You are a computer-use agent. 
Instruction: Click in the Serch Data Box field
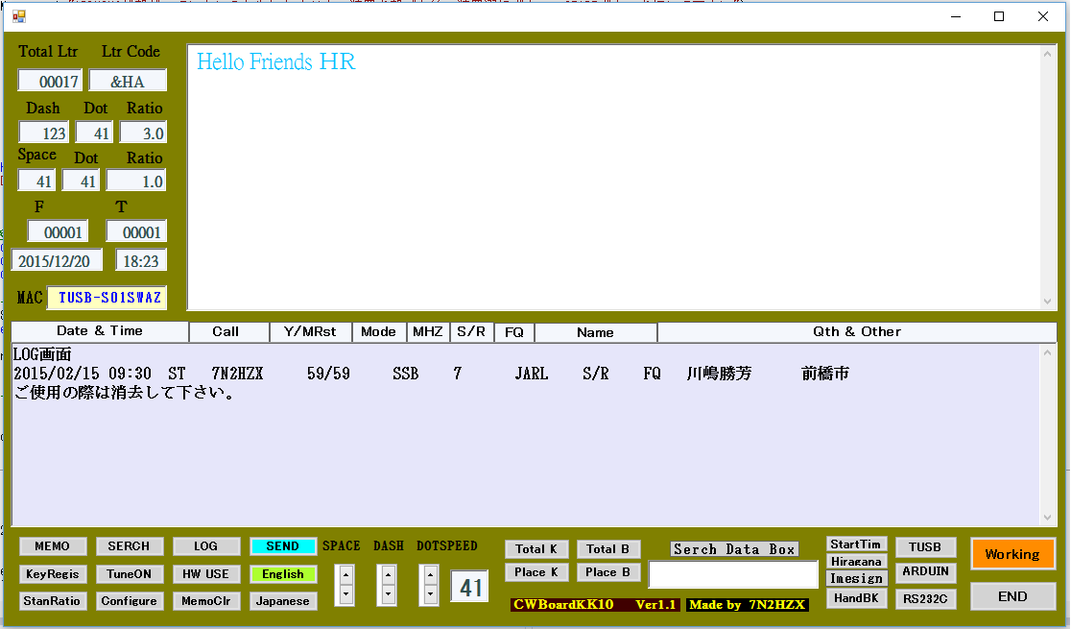tap(733, 574)
